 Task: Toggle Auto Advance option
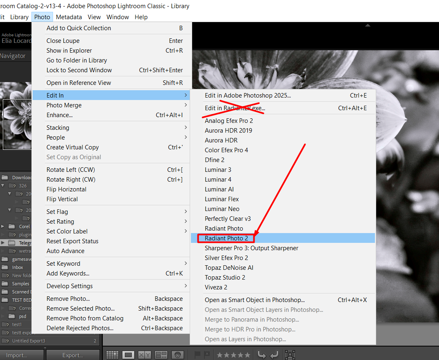click(111, 251)
